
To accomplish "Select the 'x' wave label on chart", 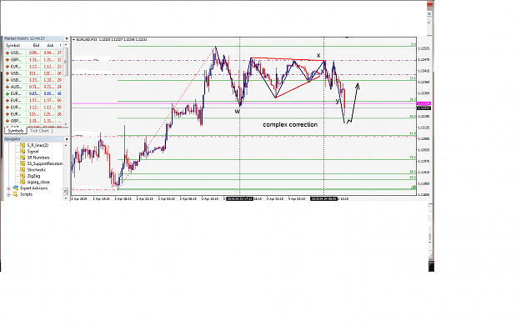I will pyautogui.click(x=318, y=56).
